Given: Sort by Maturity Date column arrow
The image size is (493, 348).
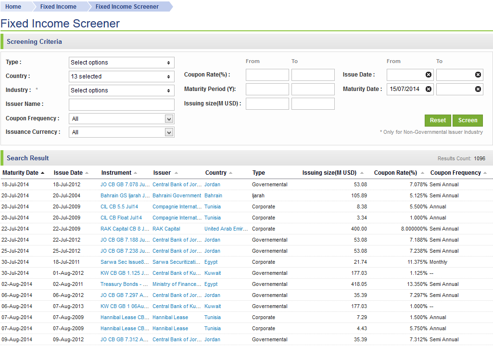Looking at the screenshot, I should (x=42, y=173).
